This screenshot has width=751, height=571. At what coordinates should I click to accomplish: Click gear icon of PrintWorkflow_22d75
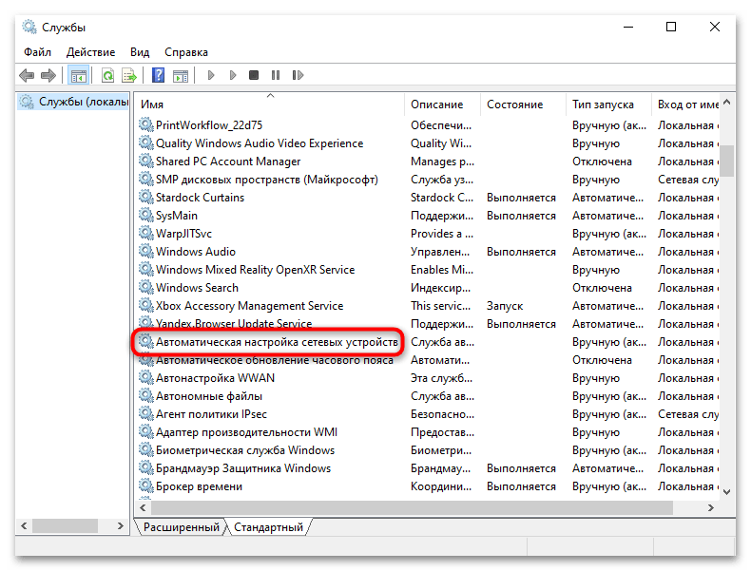(145, 124)
